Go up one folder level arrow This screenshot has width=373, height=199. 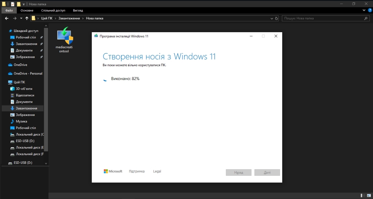[27, 18]
